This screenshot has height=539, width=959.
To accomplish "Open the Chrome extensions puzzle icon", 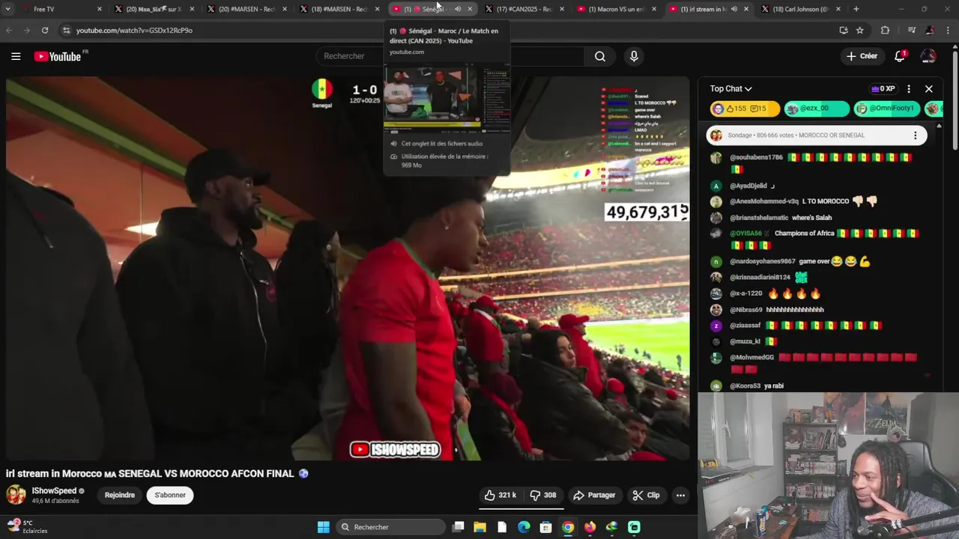I will (x=885, y=30).
